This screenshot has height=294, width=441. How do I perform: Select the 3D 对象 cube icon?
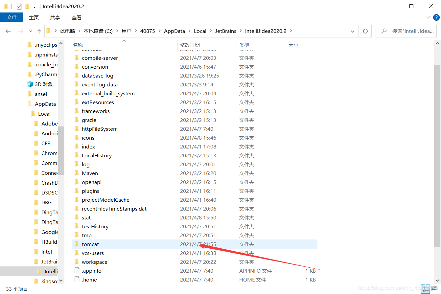coord(30,84)
